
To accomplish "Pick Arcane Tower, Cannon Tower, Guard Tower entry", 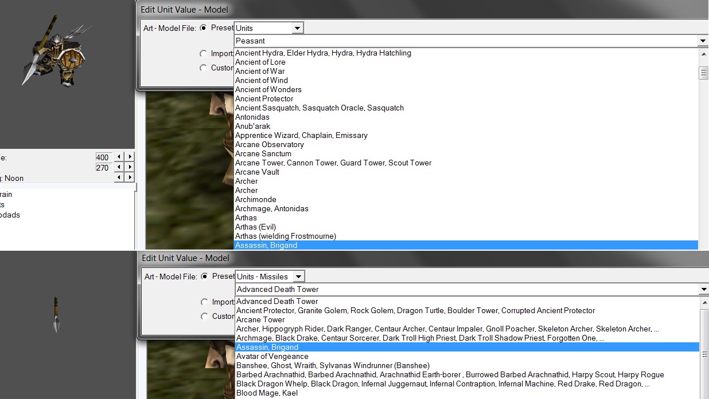I will pyautogui.click(x=466, y=163).
